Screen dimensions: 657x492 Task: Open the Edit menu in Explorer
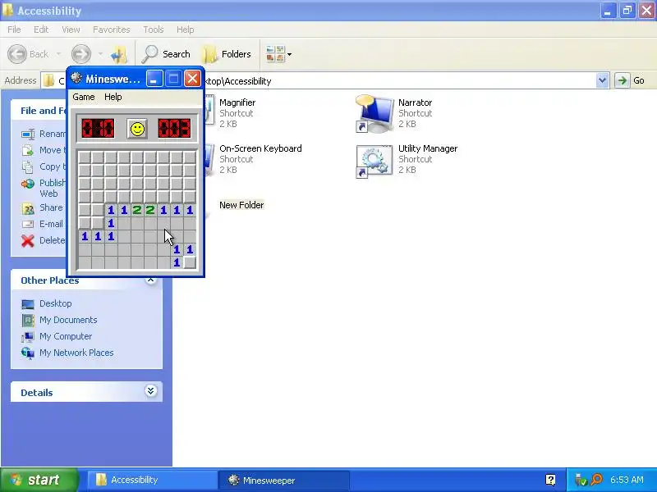pos(41,30)
